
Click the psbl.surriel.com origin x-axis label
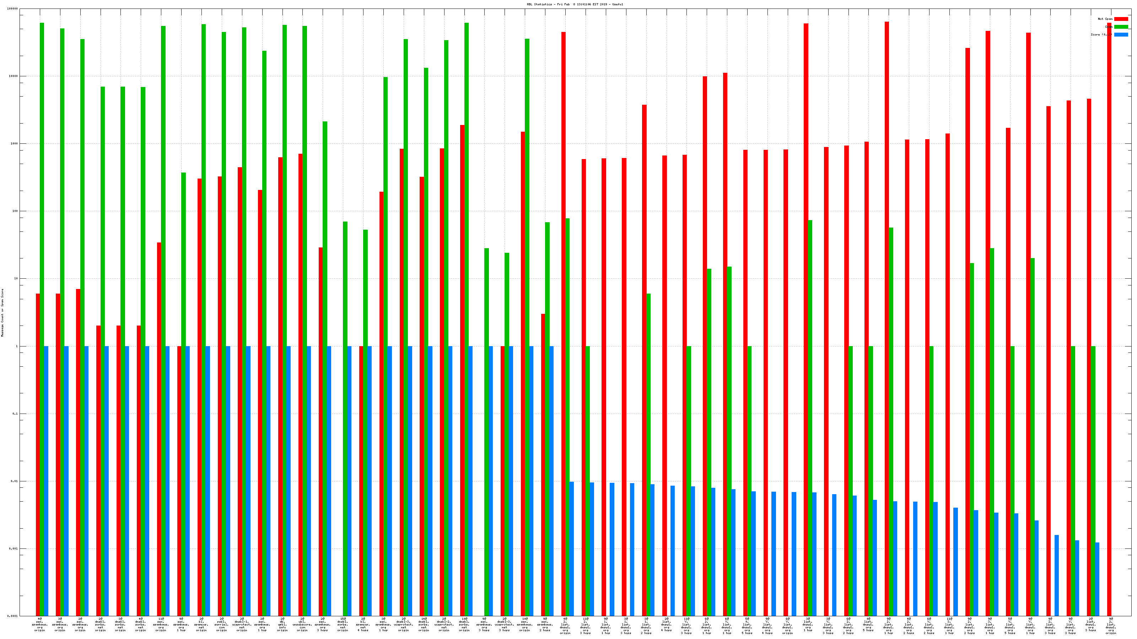(222, 624)
